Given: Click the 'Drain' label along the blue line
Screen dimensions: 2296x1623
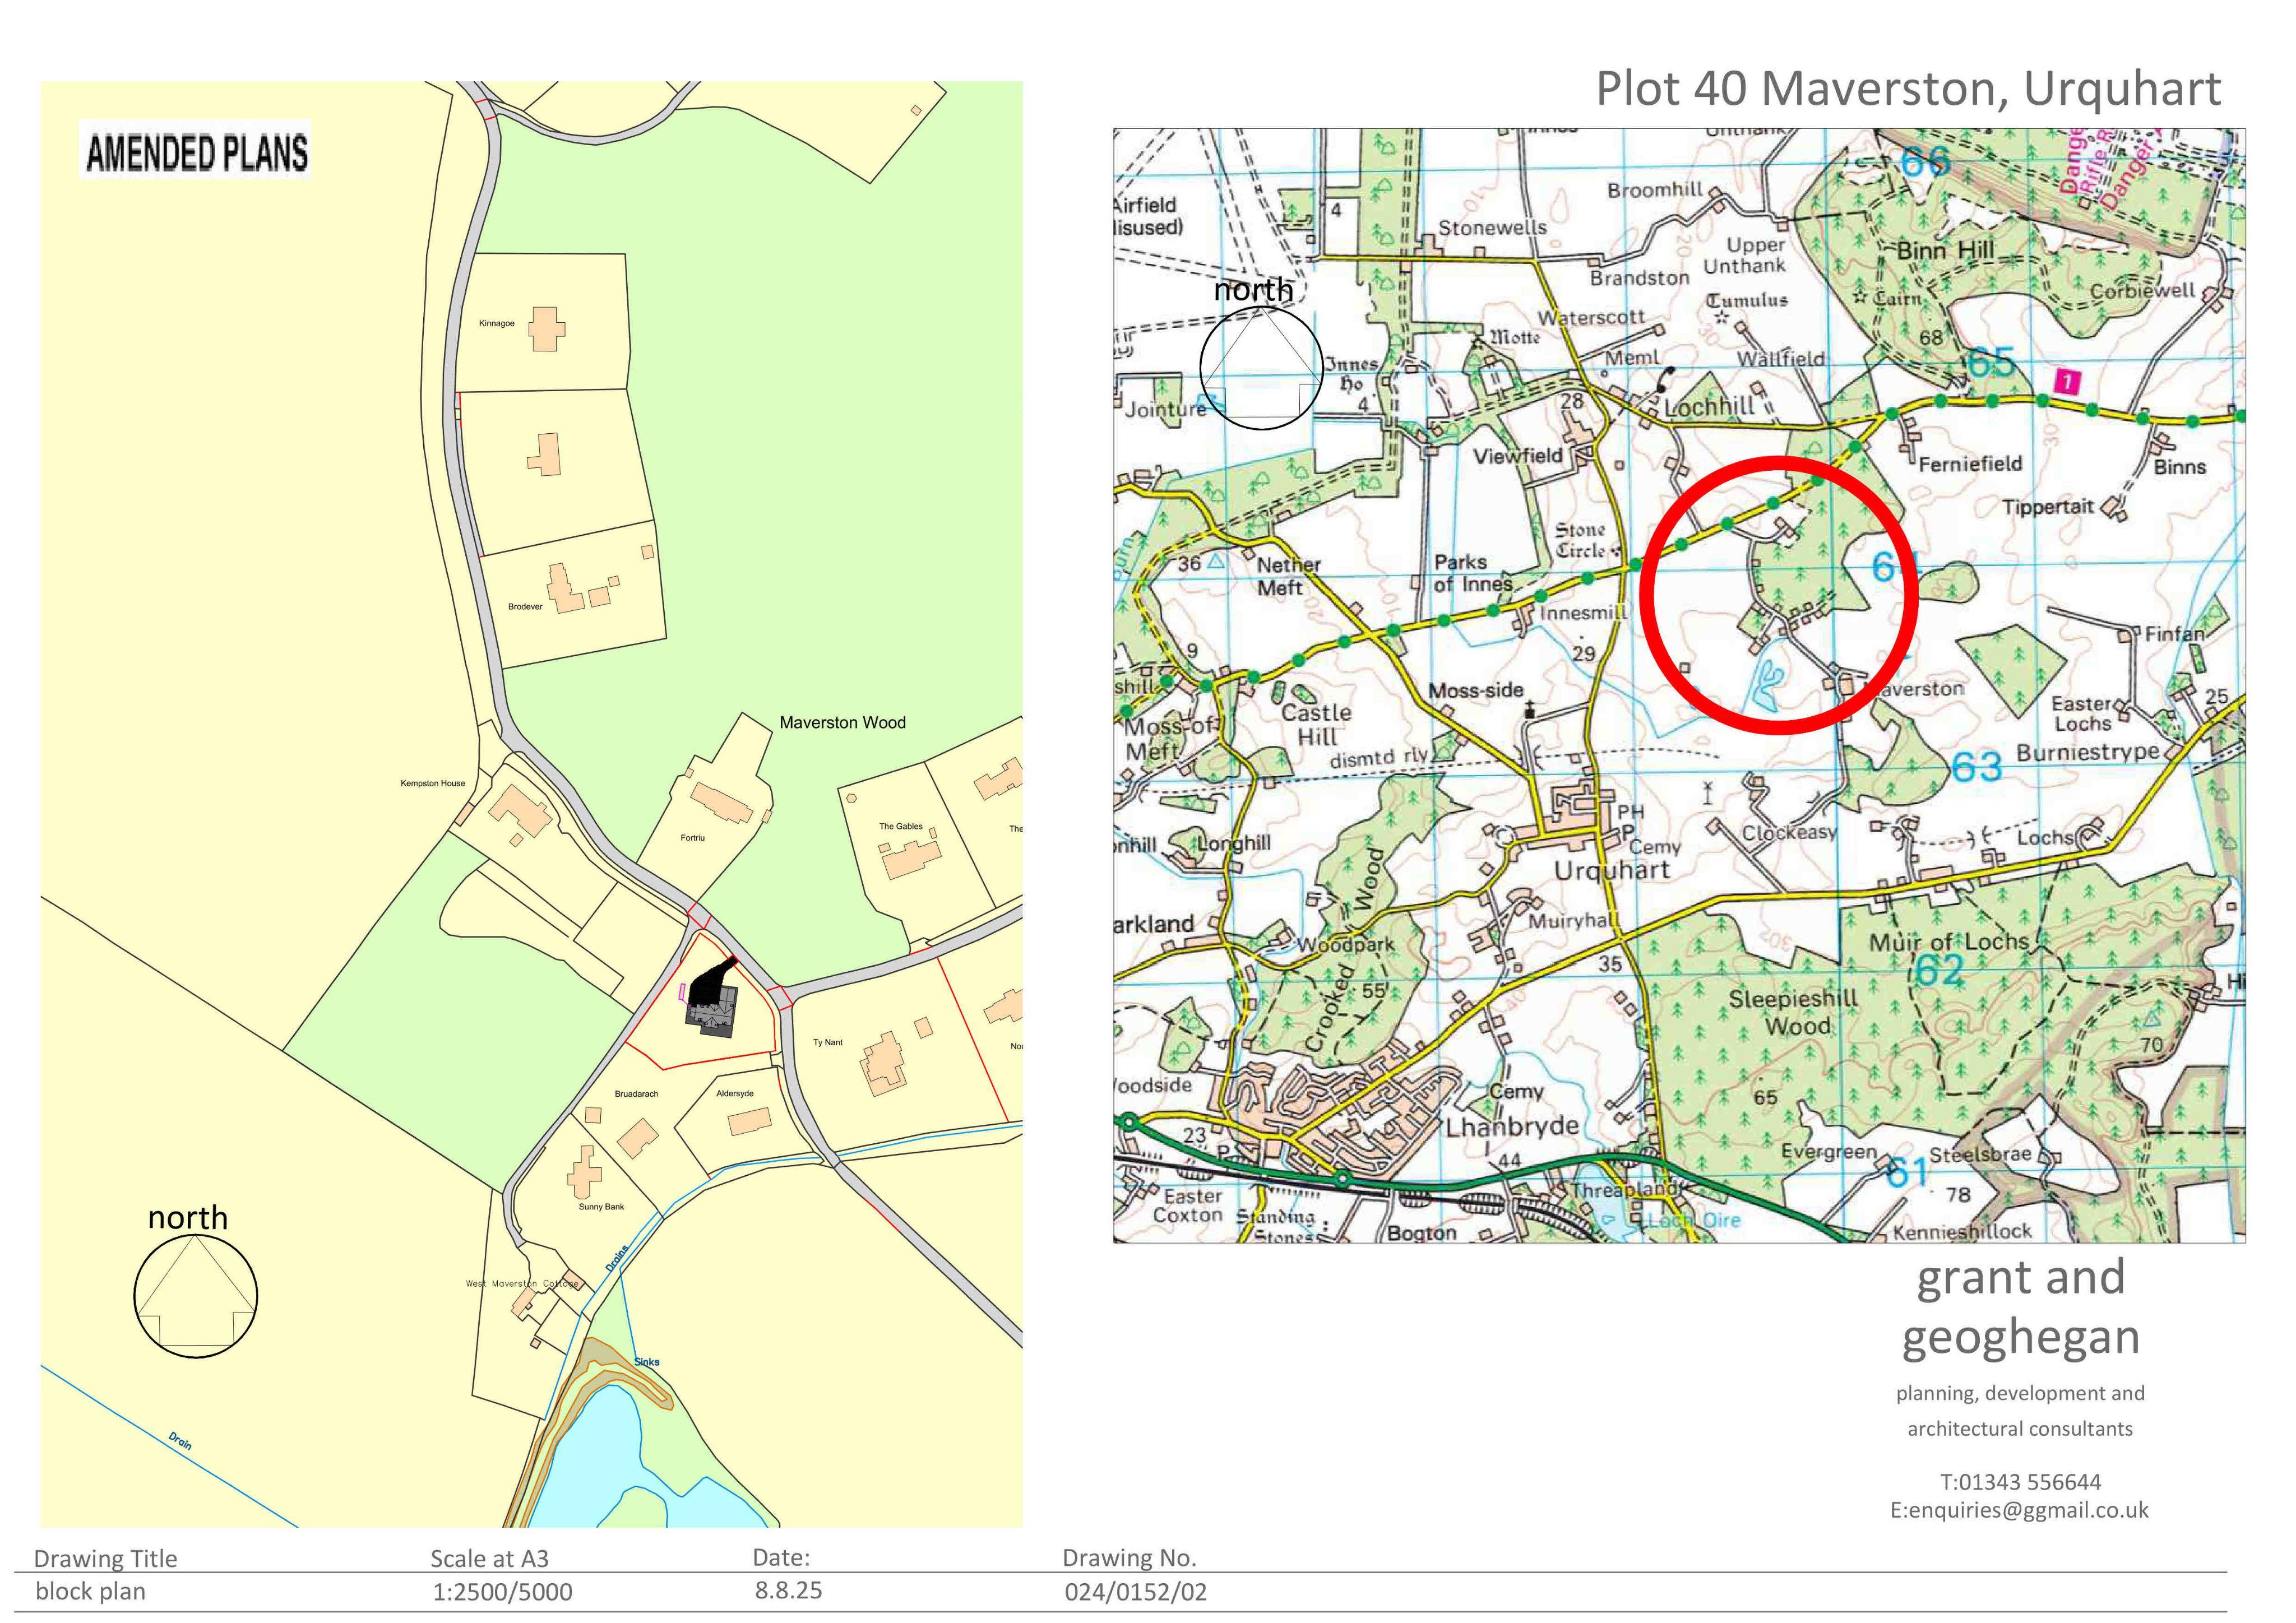Looking at the screenshot, I should click(180, 1441).
